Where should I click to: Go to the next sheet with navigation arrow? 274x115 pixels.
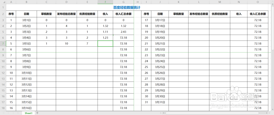pyautogui.click(x=13, y=113)
